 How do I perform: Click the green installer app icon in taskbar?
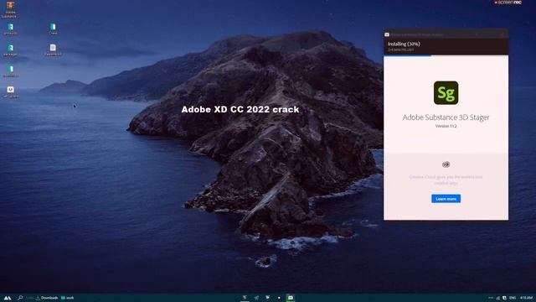click(291, 298)
